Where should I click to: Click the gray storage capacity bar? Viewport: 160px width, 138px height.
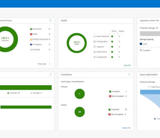(x=150, y=34)
